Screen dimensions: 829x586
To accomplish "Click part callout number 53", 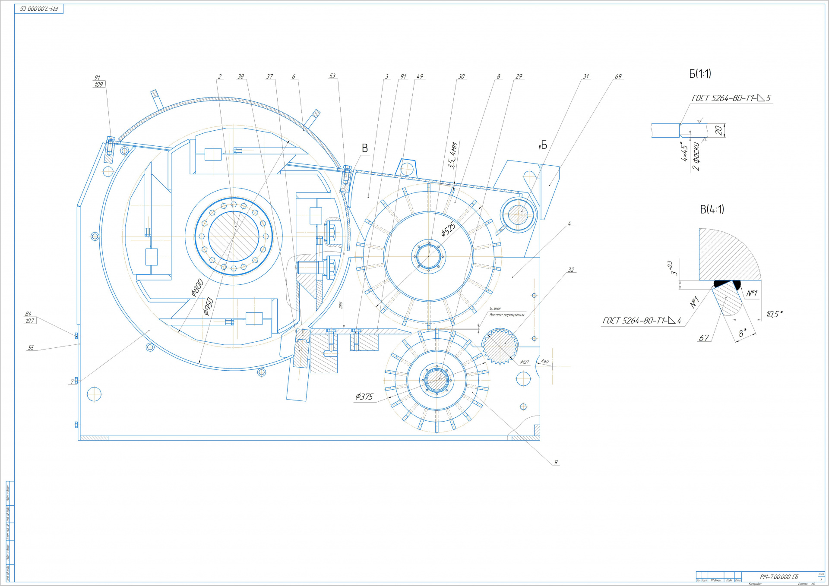I will (x=332, y=76).
